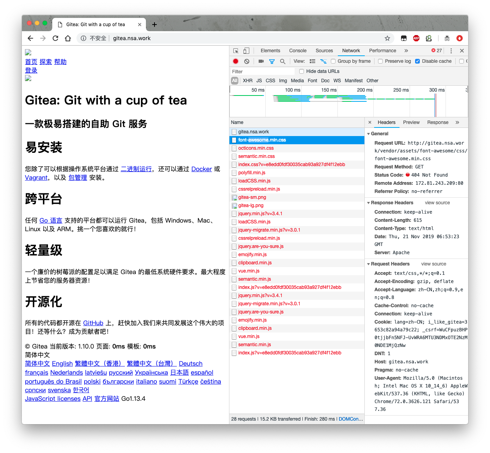Click the browser forward arrow
The image size is (490, 453).
(x=43, y=38)
